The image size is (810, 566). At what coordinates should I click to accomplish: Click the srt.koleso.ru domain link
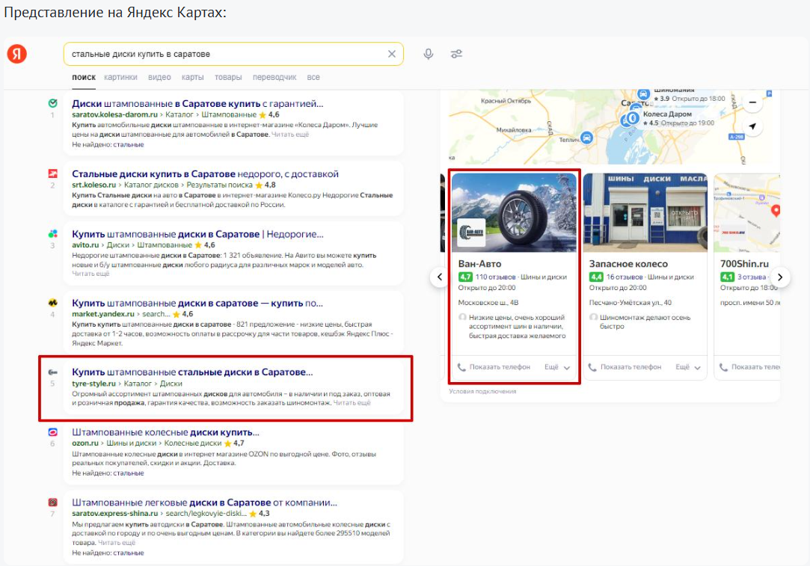pyautogui.click(x=94, y=185)
